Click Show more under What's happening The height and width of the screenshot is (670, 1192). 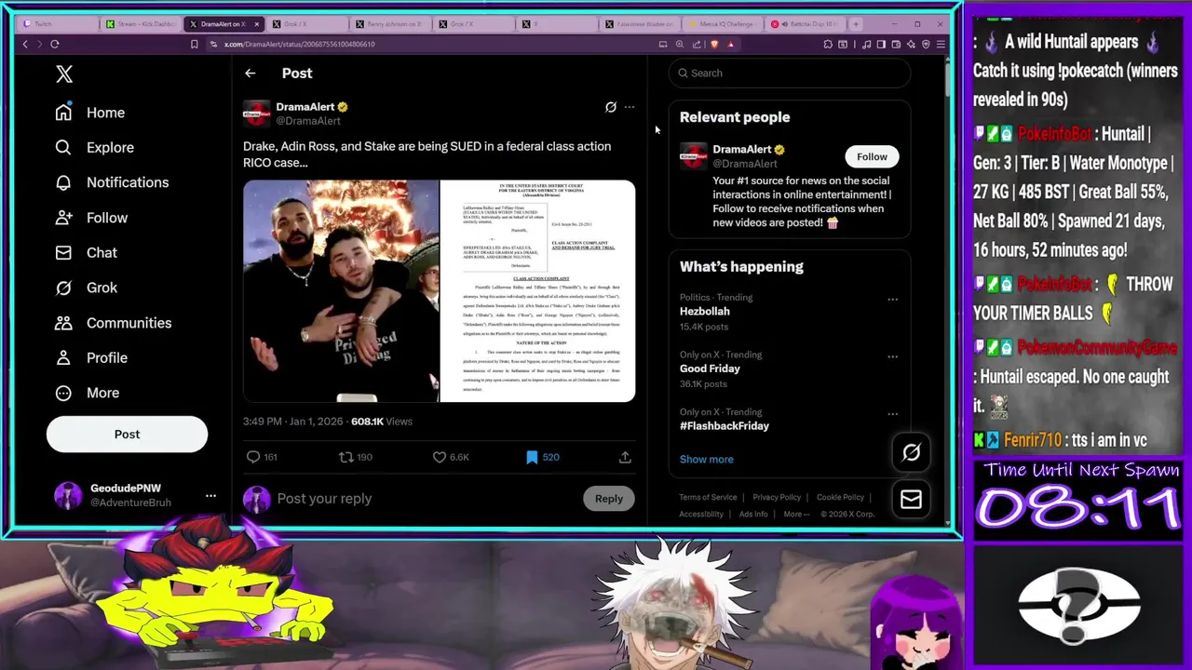pyautogui.click(x=707, y=459)
